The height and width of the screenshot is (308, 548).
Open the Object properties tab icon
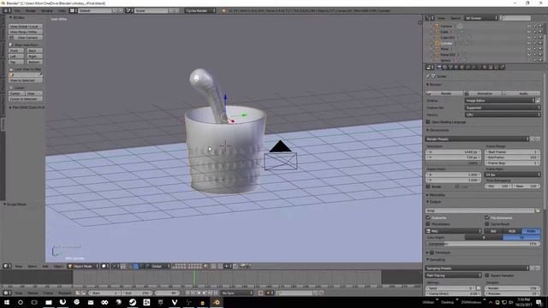tap(462, 67)
